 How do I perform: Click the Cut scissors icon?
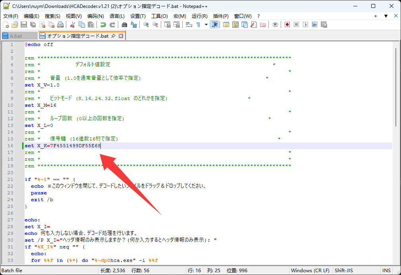73,25
